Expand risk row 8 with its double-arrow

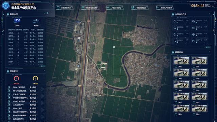[x=42, y=112]
